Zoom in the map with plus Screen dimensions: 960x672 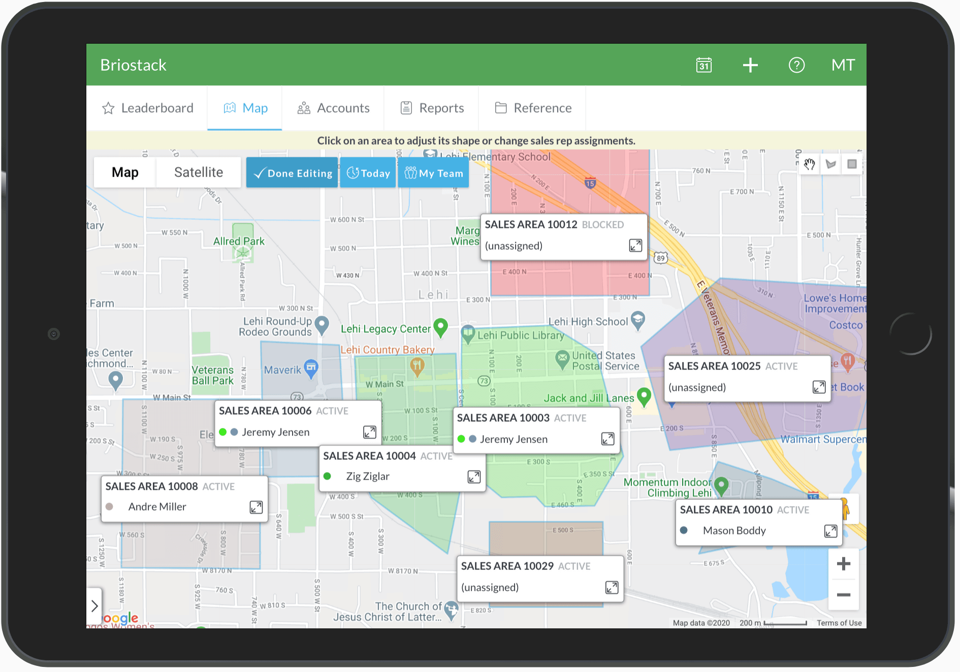844,564
